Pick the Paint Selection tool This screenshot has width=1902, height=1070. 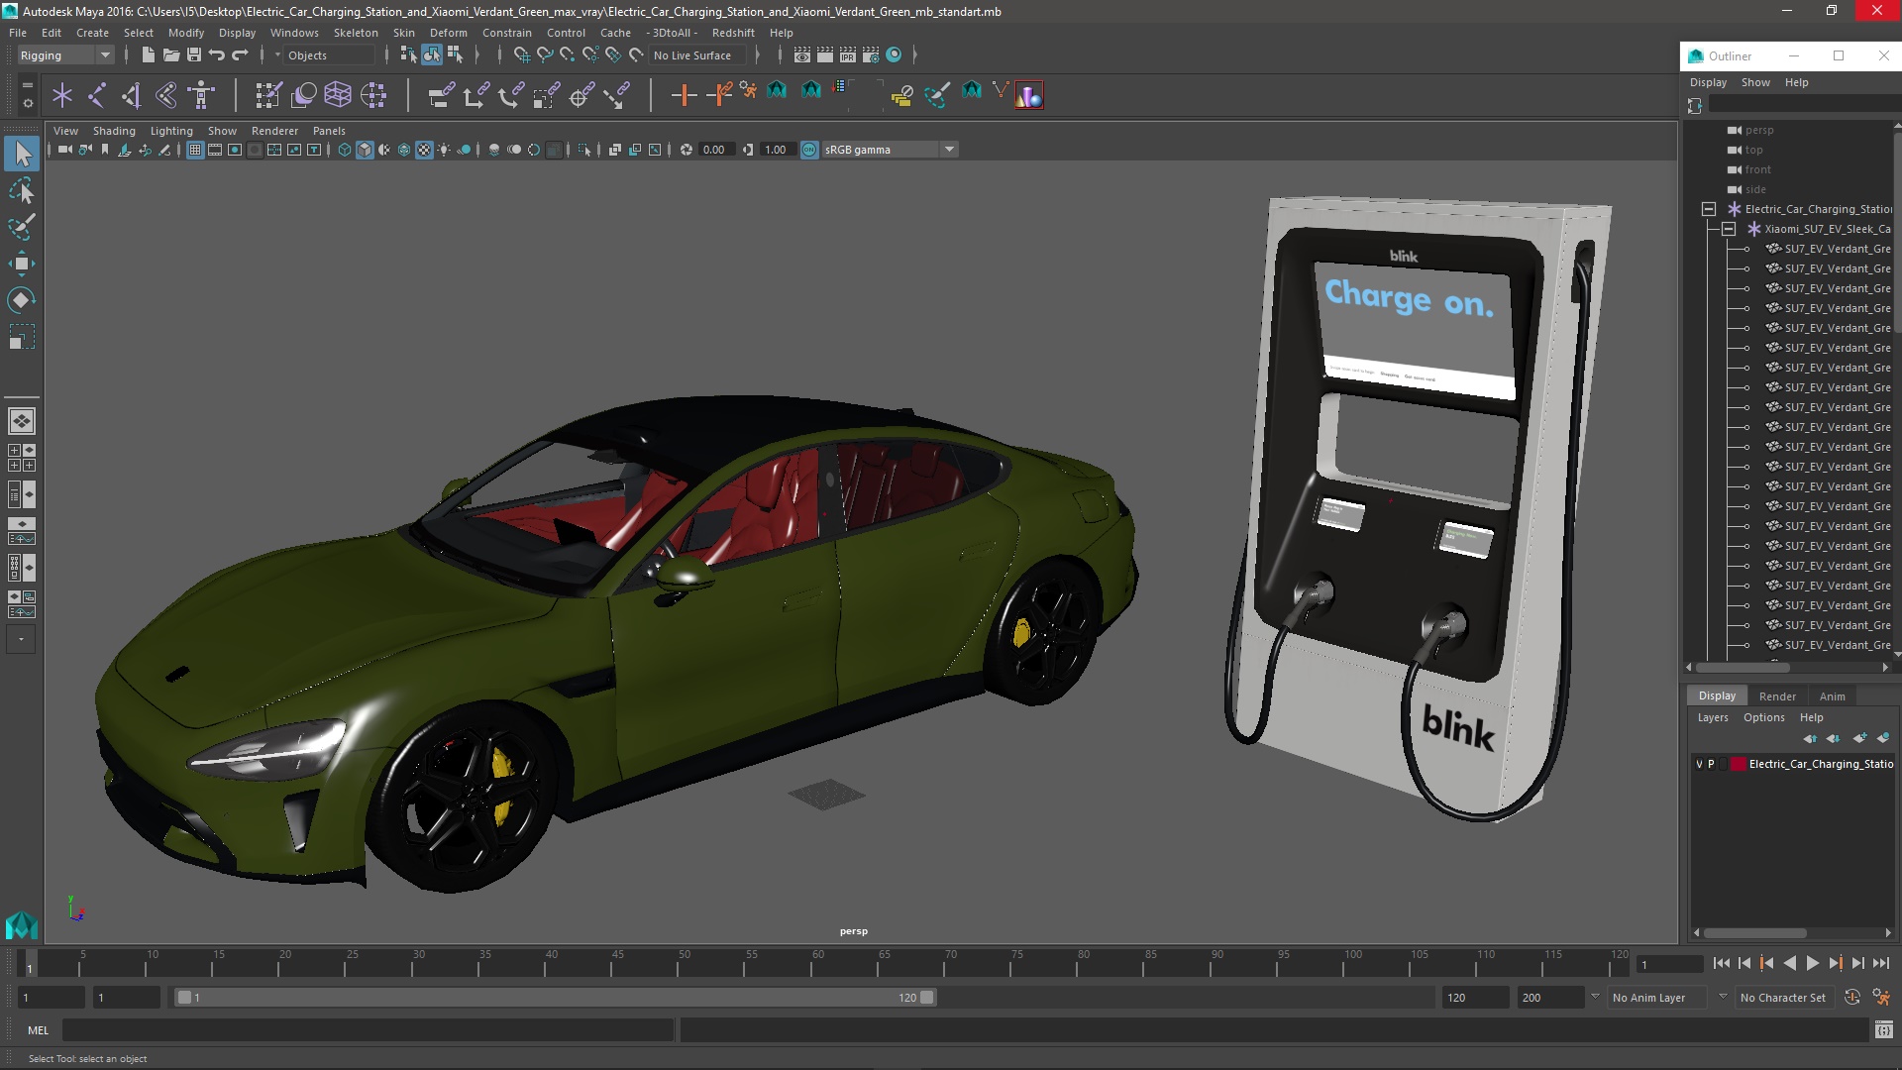click(22, 227)
